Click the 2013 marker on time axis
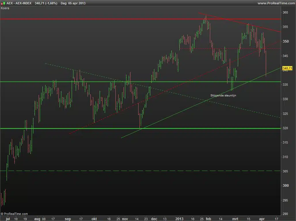 pyautogui.click(x=179, y=219)
